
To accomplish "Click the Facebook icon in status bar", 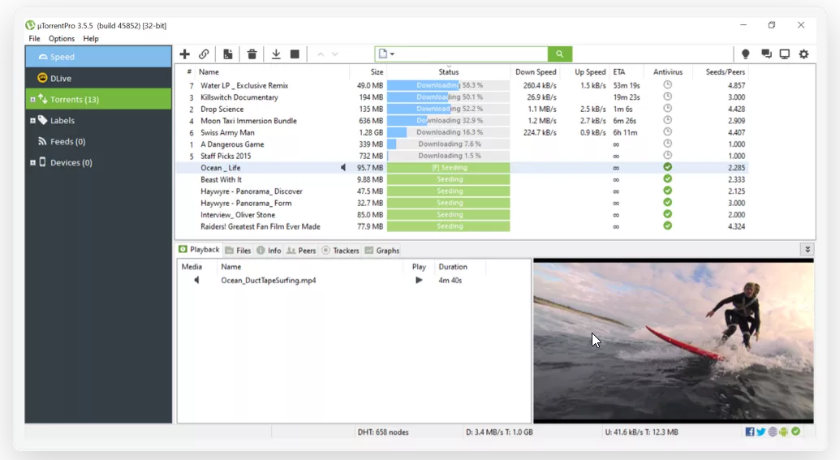I will (750, 432).
